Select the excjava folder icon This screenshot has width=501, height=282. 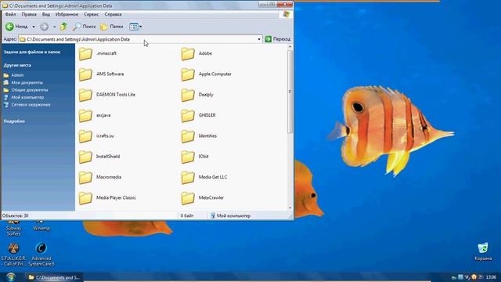[x=85, y=115]
